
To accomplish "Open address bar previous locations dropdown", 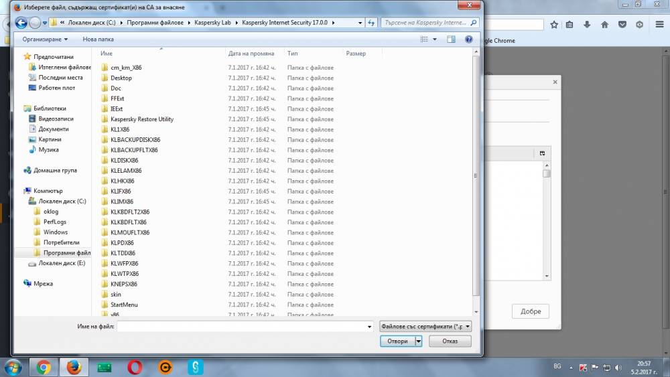I will (x=360, y=23).
